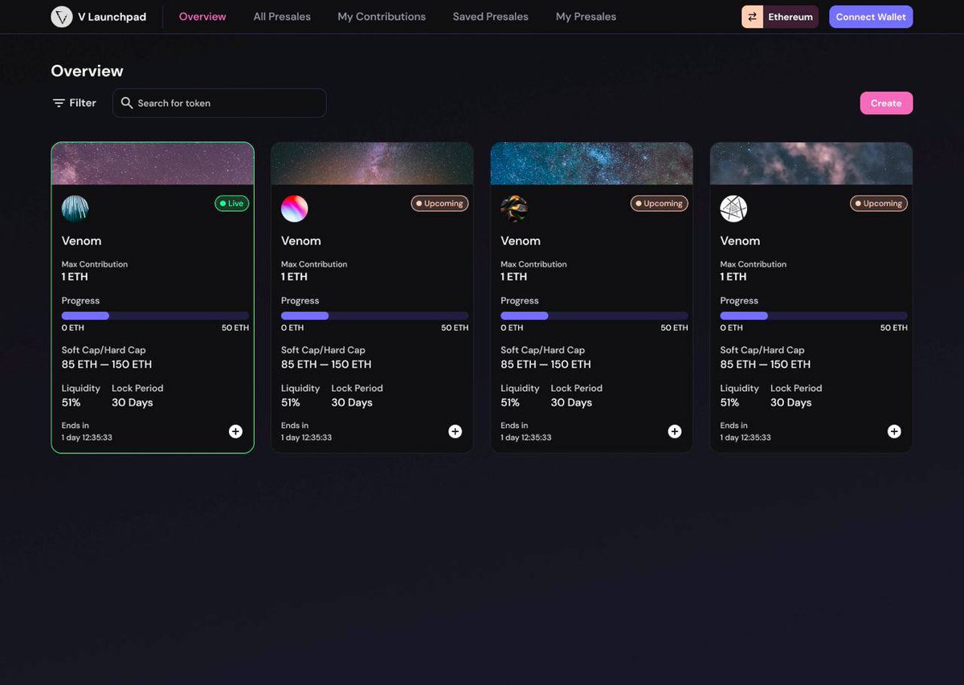Click the purple starry banner of Live card

pyautogui.click(x=153, y=164)
